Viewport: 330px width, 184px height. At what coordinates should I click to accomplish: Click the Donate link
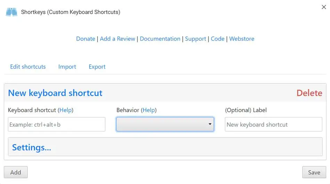coord(85,39)
